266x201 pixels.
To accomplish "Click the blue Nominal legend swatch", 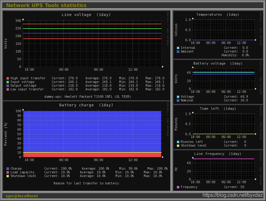I will [x=178, y=100].
